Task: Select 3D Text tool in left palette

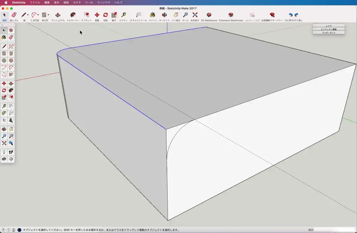Action: point(11,121)
